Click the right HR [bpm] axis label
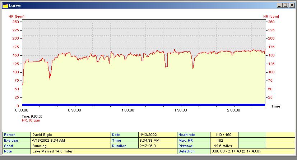 coord(271,17)
